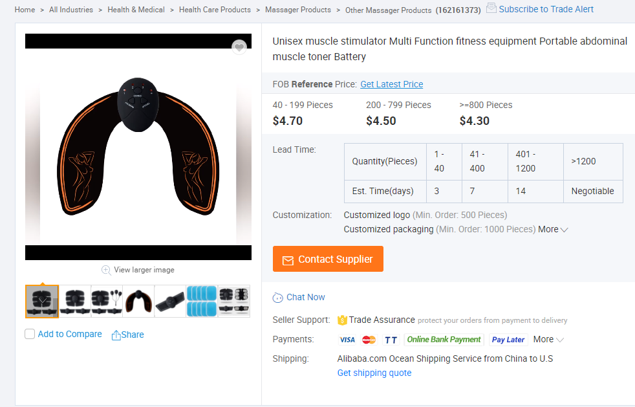
Task: Click the Subscribe to Trade Alert envelope icon
Action: click(x=491, y=8)
